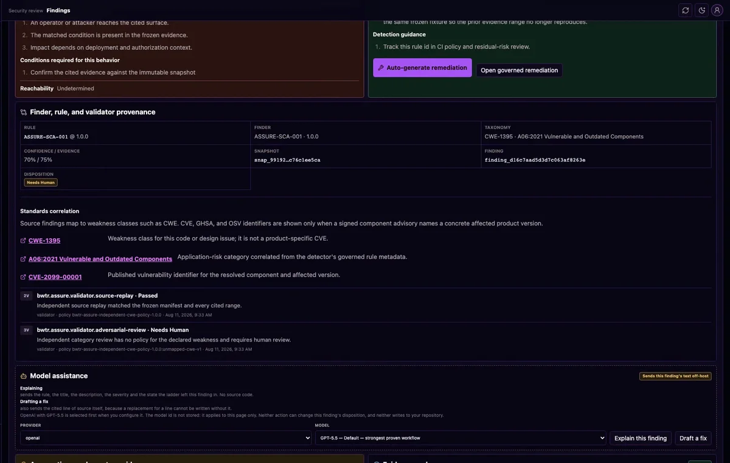The image size is (730, 463).
Task: Click the Detection guidance heading
Action: 399,35
